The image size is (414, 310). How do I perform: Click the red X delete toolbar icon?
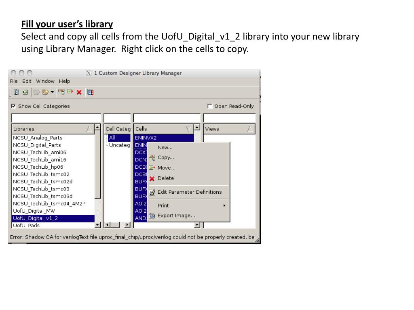tap(79, 92)
